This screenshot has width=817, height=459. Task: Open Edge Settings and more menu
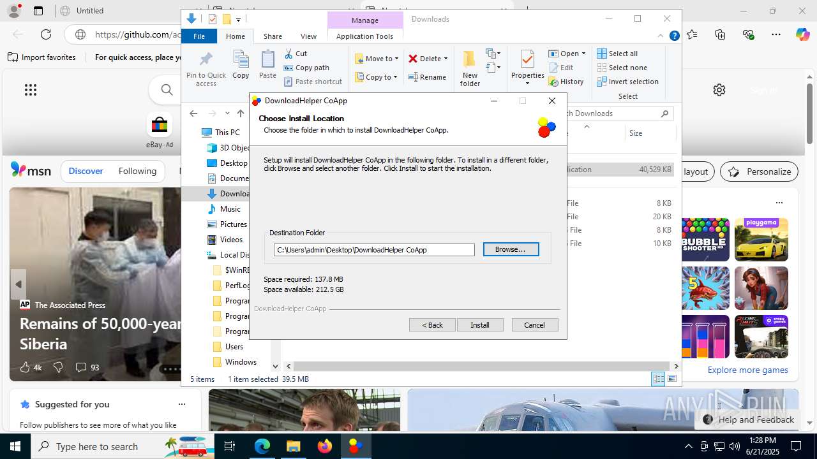(776, 34)
